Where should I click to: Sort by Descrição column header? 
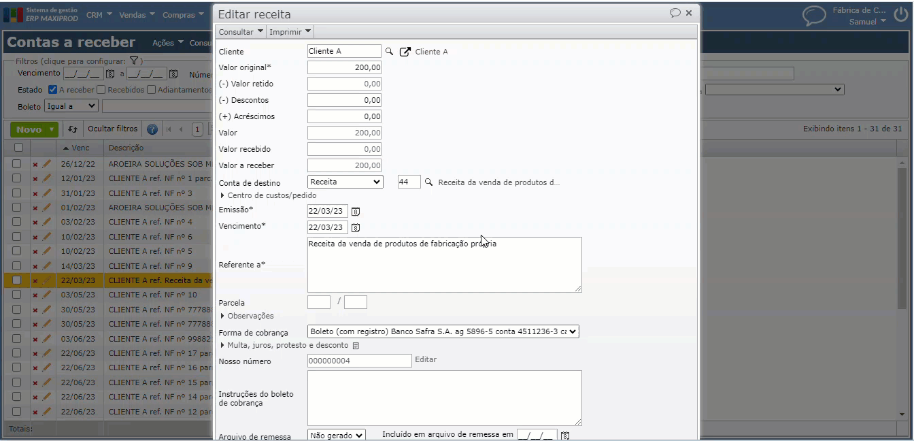point(126,148)
